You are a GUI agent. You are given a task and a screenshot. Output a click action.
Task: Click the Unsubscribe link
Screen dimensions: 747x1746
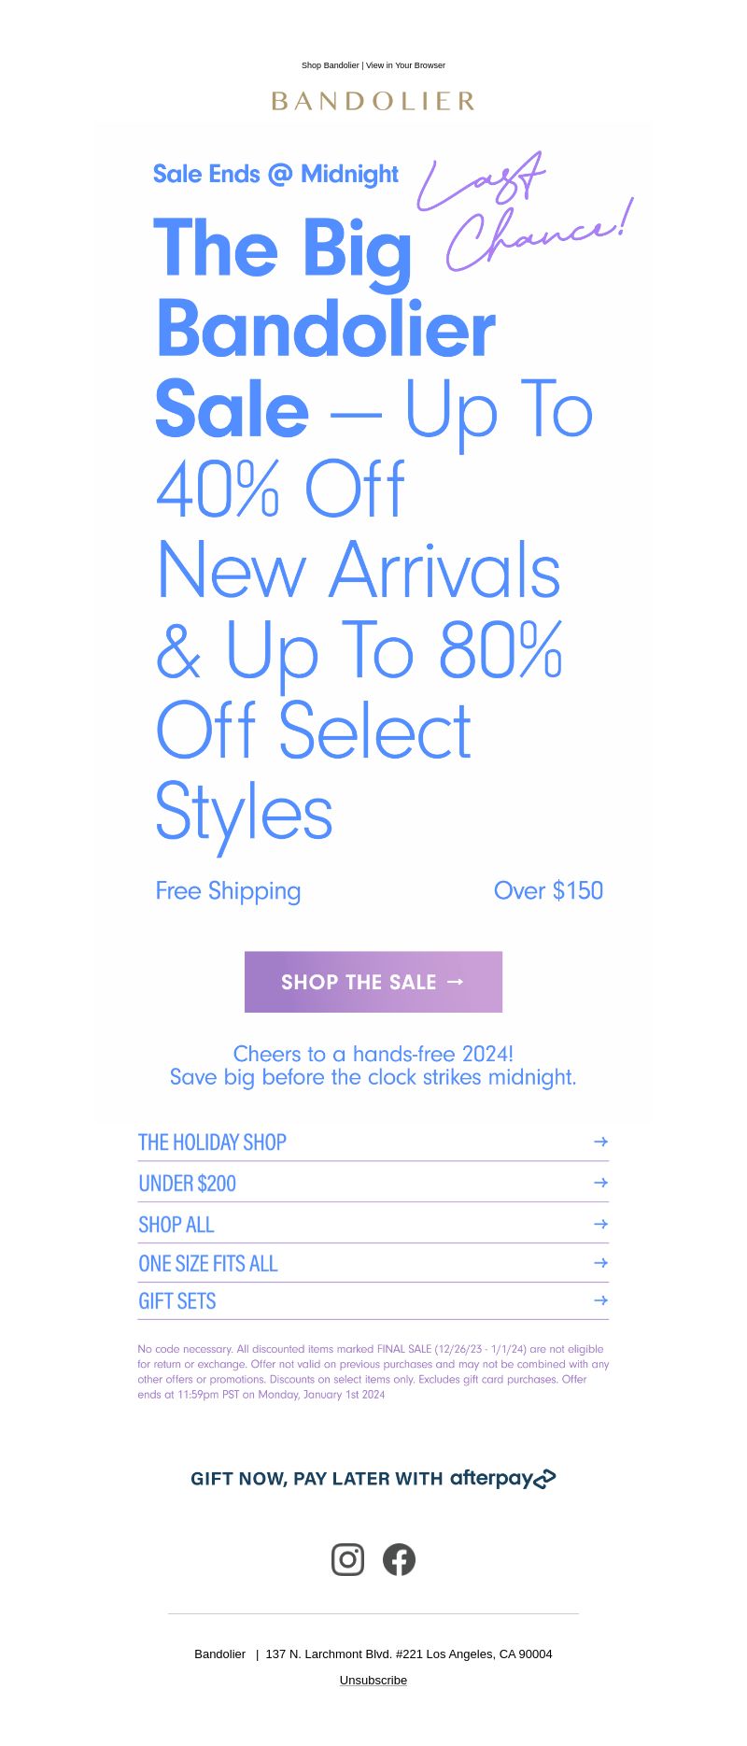pyautogui.click(x=373, y=1680)
